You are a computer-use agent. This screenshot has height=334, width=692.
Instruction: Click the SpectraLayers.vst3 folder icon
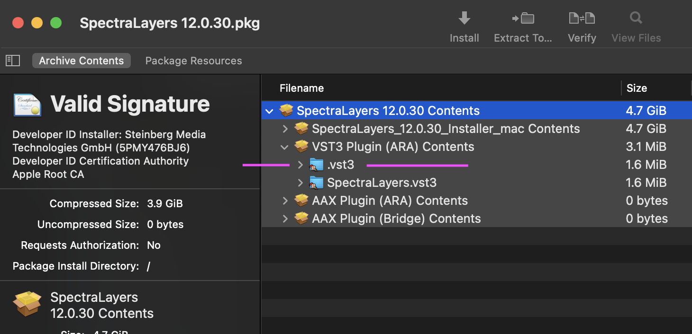316,183
